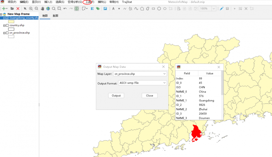The image size is (272, 157).
Task: Click the Close button in dialog
Action: point(150,96)
